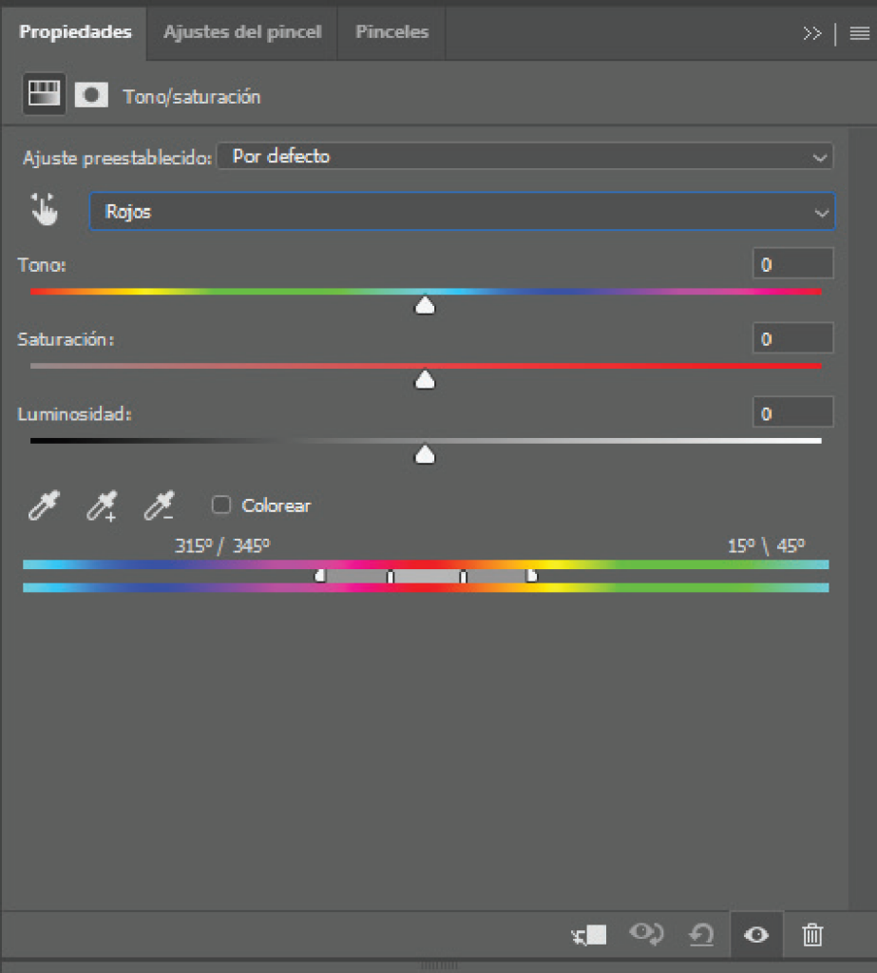Click the Luminosidad slider handle
877x973 pixels.
(x=425, y=455)
